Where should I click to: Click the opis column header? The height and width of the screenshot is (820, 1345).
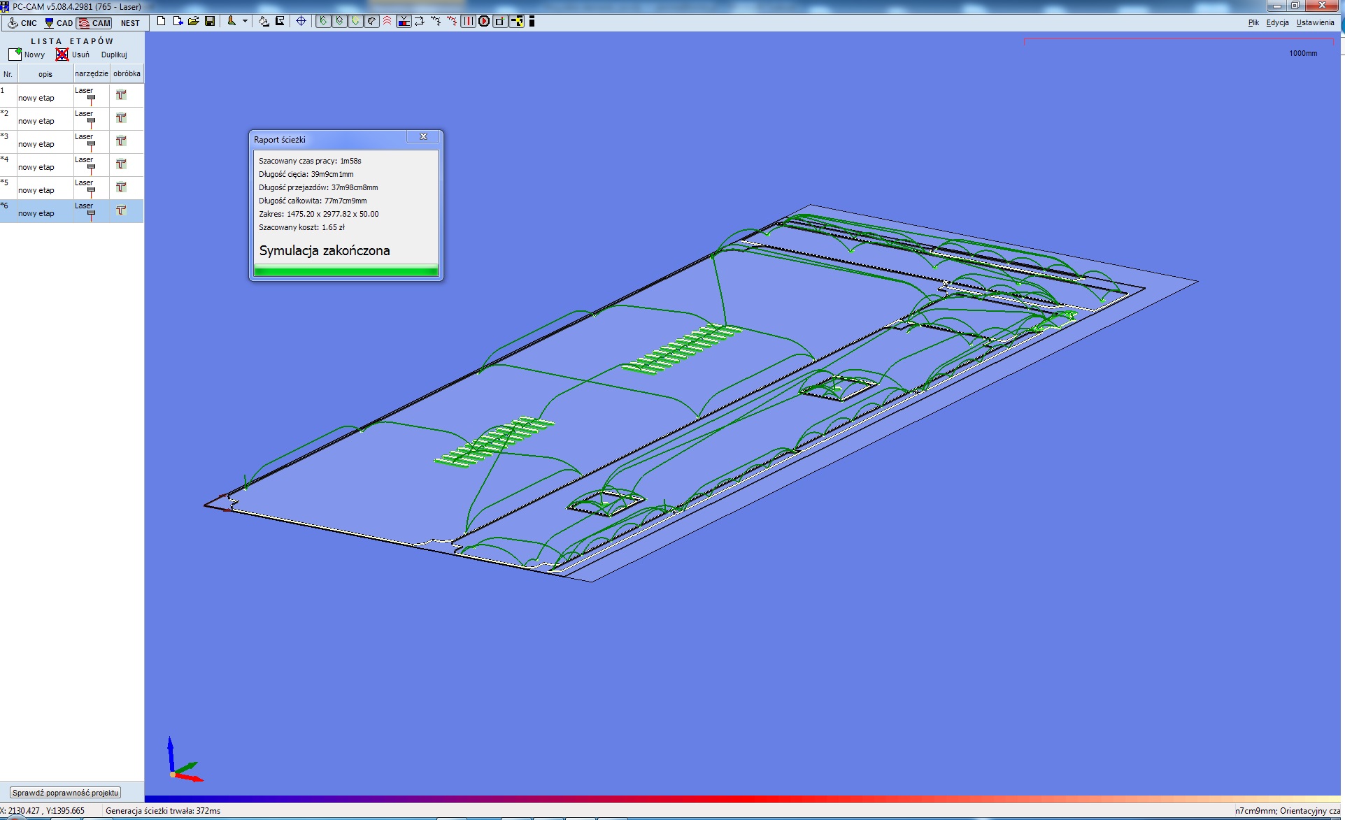pos(45,73)
